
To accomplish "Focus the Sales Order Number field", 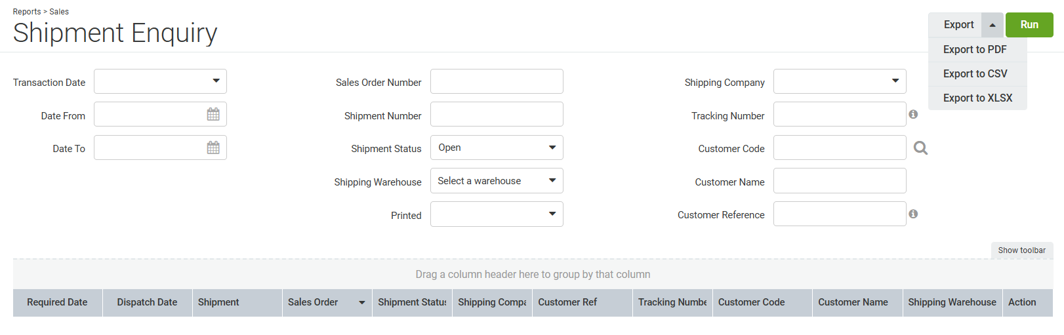I will pyautogui.click(x=497, y=81).
